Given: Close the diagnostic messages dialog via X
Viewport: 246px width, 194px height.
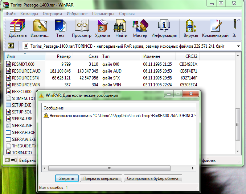Looking at the screenshot, I should [x=191, y=94].
